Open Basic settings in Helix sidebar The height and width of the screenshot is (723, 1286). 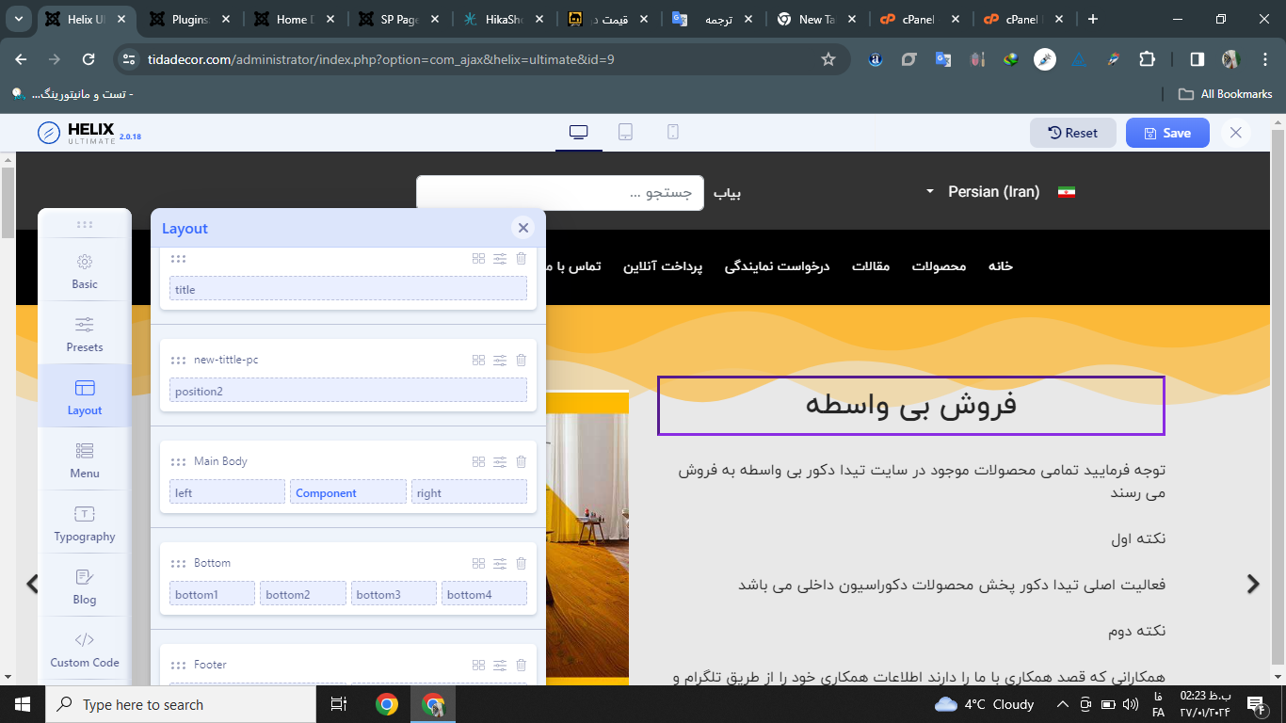(85, 271)
